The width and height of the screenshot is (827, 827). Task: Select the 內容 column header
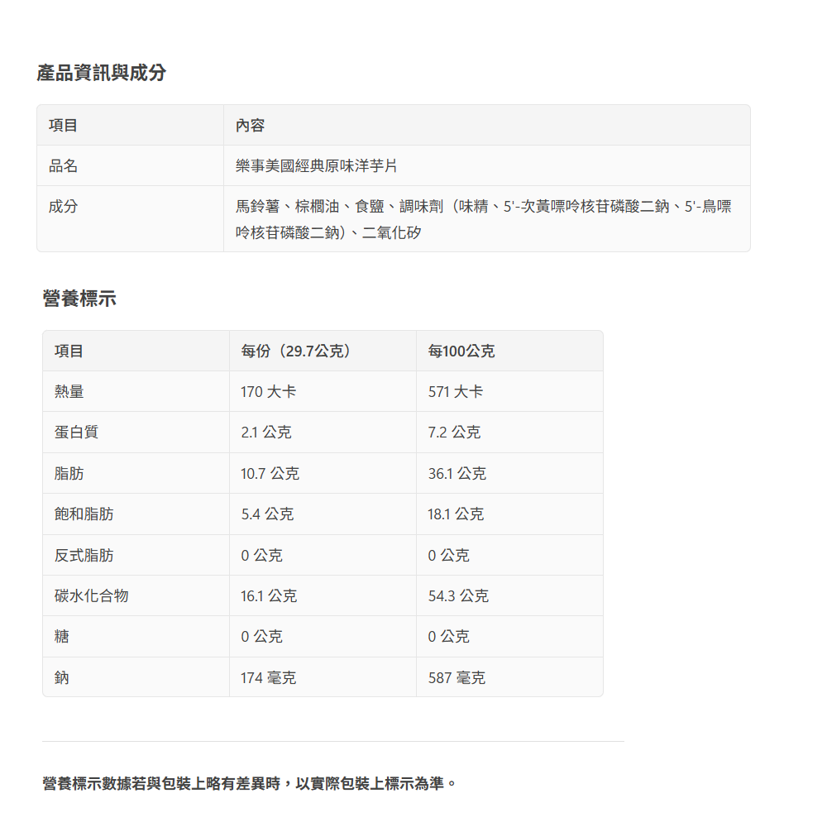click(x=250, y=126)
